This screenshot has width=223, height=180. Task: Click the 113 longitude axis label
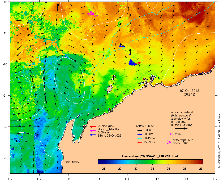pyautogui.click(x=39, y=179)
